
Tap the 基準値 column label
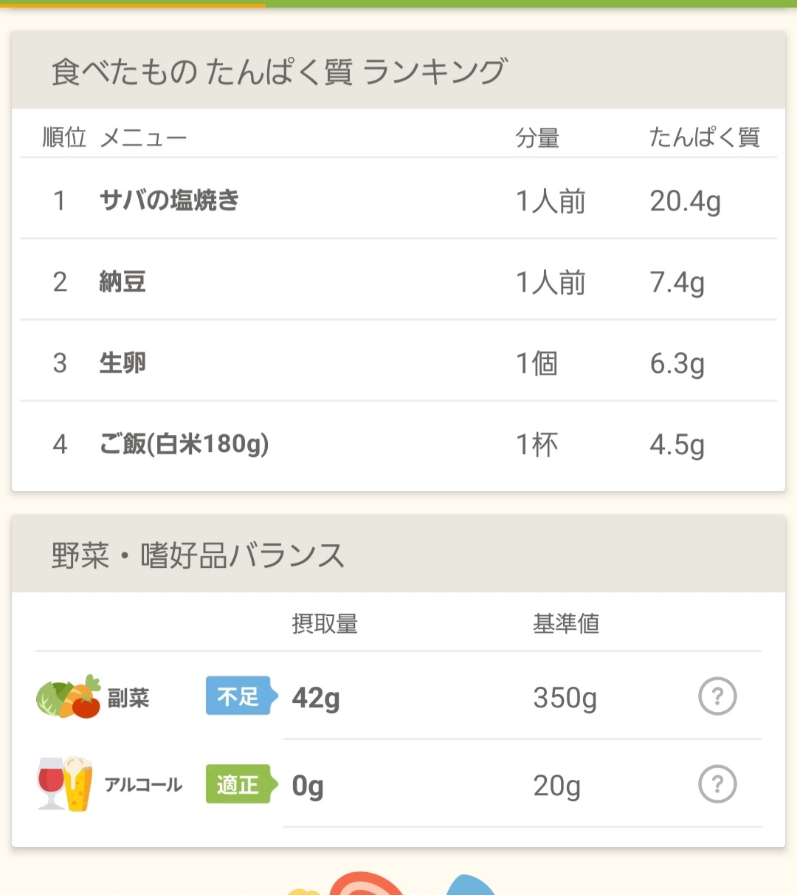point(566,624)
